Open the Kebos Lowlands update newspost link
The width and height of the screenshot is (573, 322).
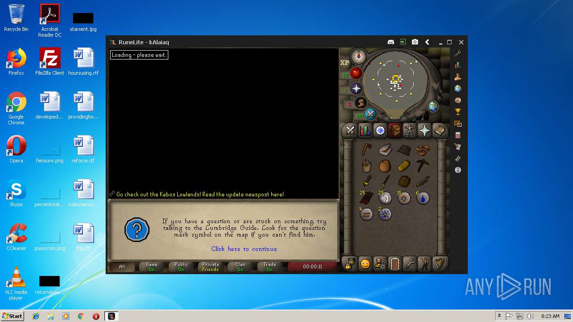point(200,195)
